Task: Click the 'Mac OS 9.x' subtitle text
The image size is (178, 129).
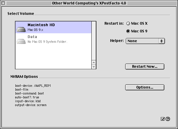Action: (35, 30)
